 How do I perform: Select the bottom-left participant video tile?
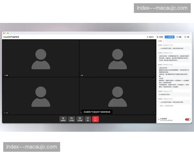40,96
